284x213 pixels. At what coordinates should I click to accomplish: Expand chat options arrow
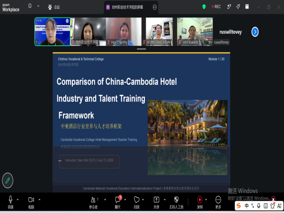click(x=125, y=200)
